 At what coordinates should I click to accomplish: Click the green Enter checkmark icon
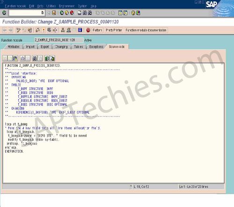pyautogui.click(x=4, y=13)
